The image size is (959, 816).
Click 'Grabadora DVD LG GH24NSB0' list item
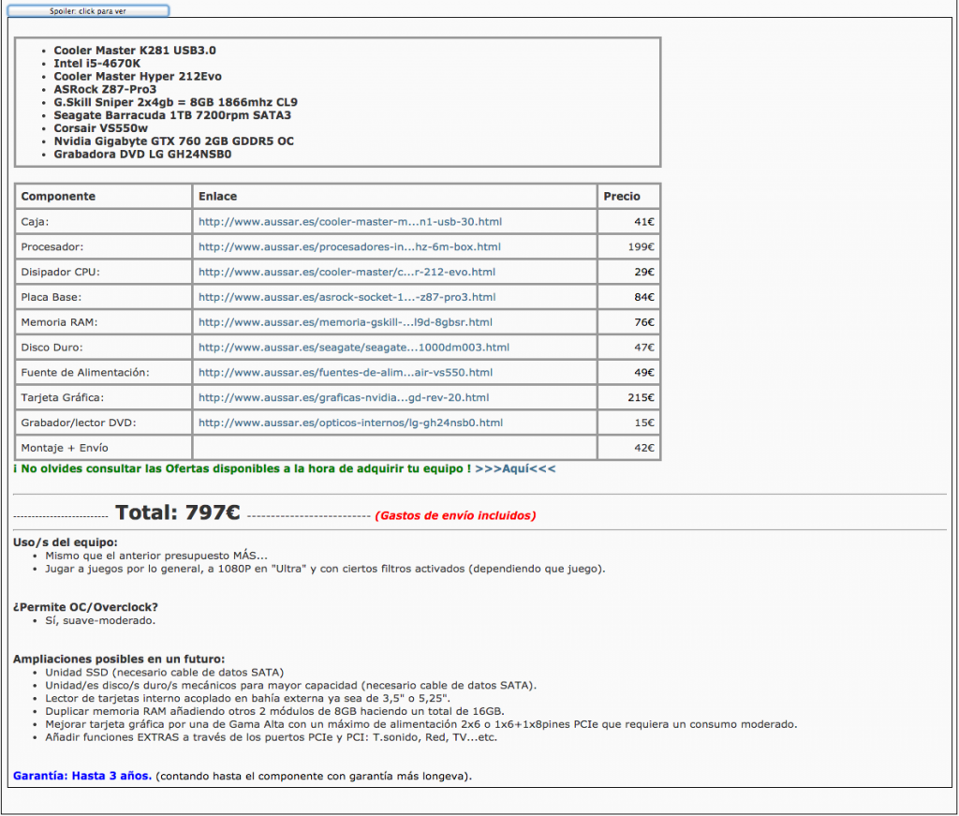[x=142, y=154]
